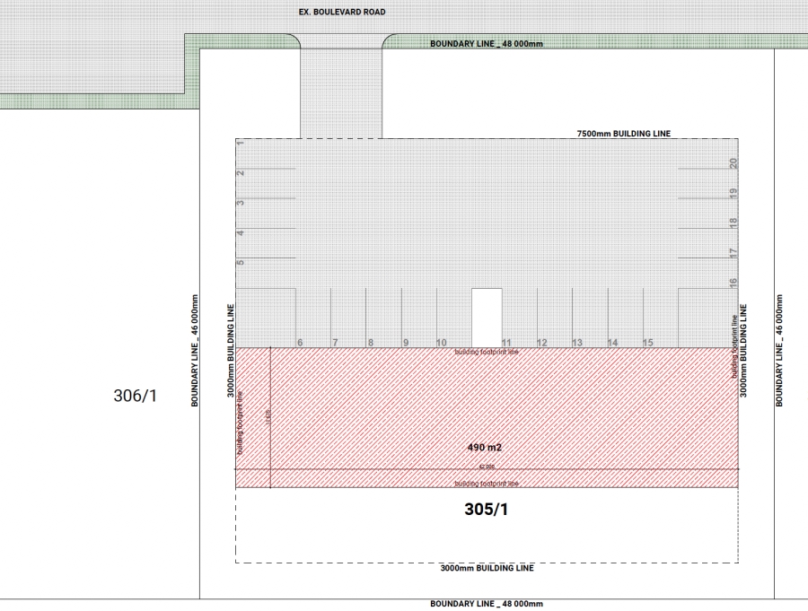Screen dimensions: 808x611
Task: Click parking bay number 16
Action: pyautogui.click(x=733, y=283)
